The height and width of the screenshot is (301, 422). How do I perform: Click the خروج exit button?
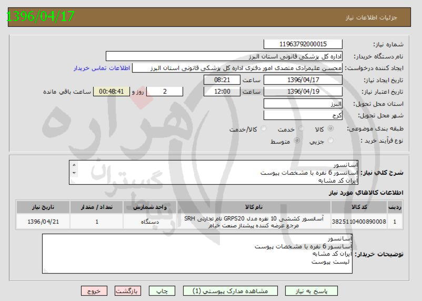[94, 291]
